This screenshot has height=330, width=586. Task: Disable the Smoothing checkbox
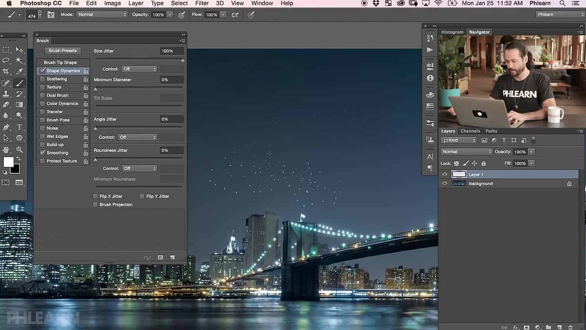point(42,153)
